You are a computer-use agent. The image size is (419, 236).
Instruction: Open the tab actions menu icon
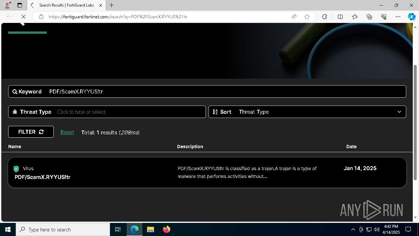click(x=20, y=5)
